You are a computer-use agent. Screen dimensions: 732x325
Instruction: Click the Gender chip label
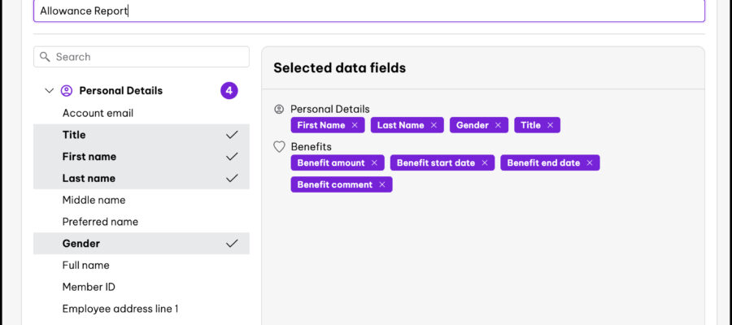[x=473, y=125]
